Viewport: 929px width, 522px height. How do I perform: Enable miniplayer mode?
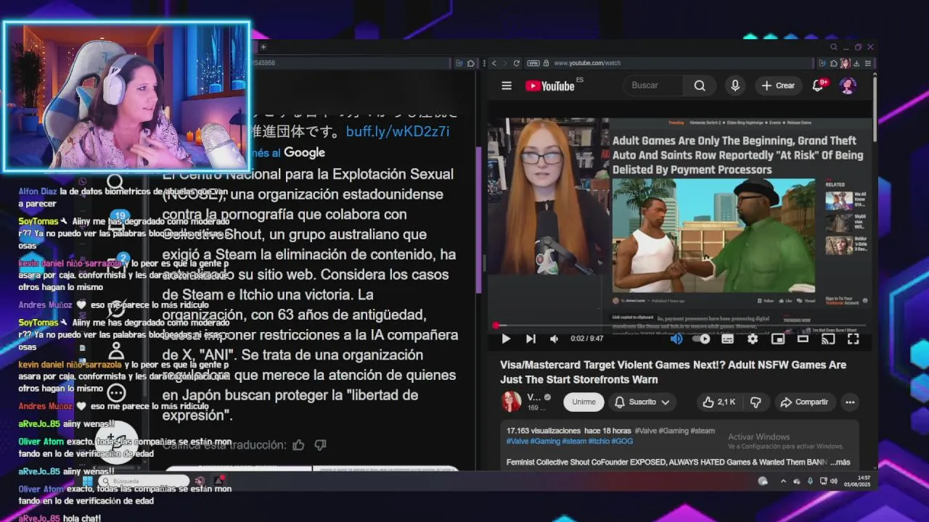(x=778, y=339)
